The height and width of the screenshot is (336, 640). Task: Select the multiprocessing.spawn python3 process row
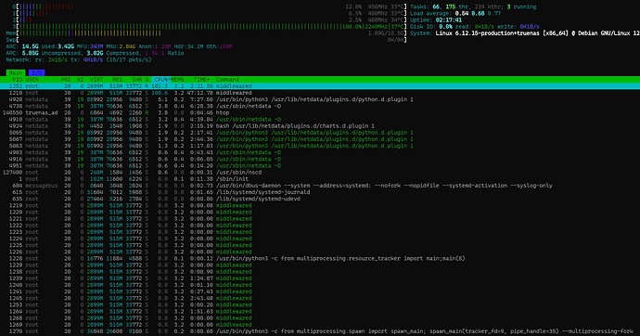tap(320, 331)
